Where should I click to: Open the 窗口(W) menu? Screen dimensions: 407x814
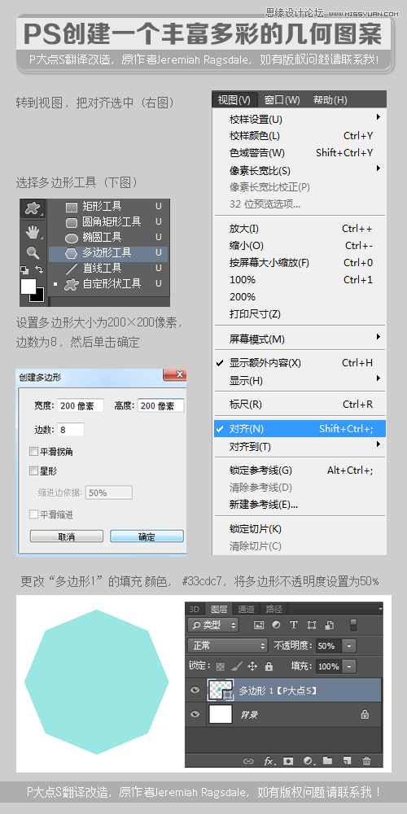[x=282, y=99]
